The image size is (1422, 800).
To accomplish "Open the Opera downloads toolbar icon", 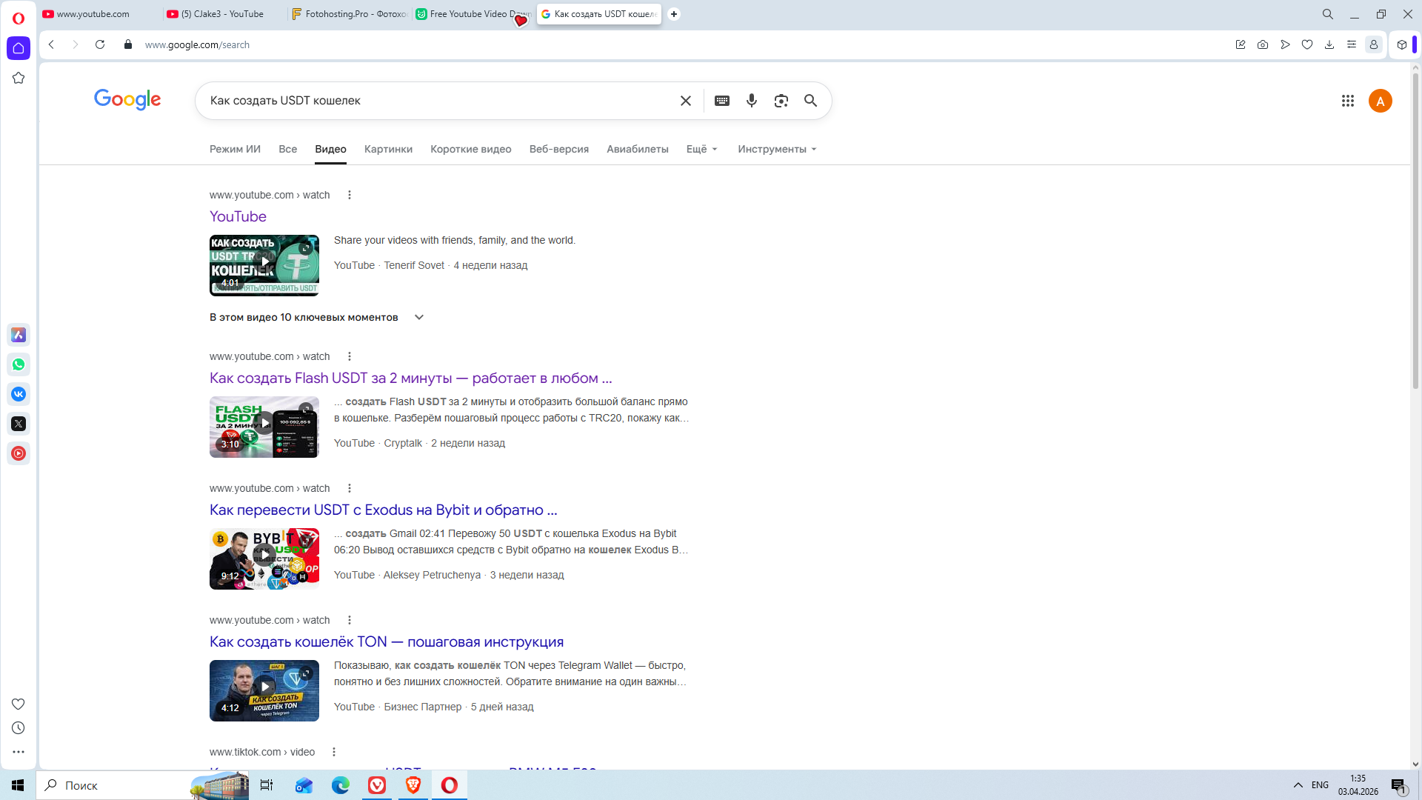I will pos(1329,44).
